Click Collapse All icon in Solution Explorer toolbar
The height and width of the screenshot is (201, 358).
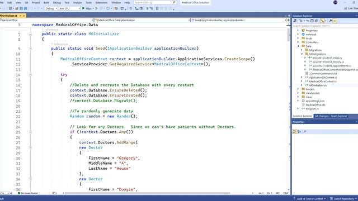[x=312, y=21]
